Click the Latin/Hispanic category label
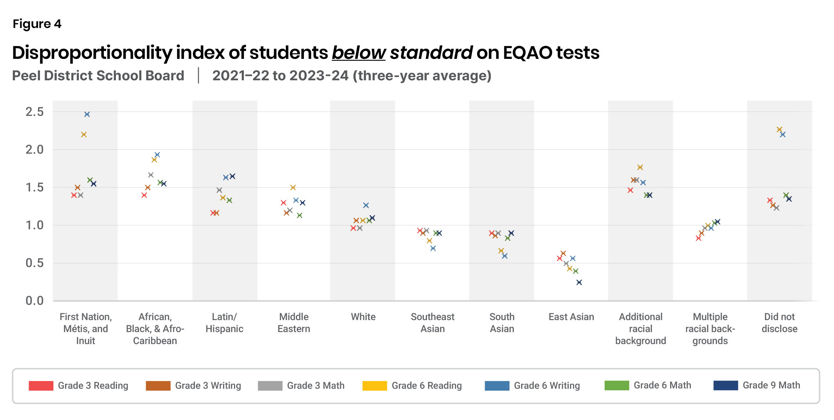The width and height of the screenshot is (834, 420). (x=224, y=323)
